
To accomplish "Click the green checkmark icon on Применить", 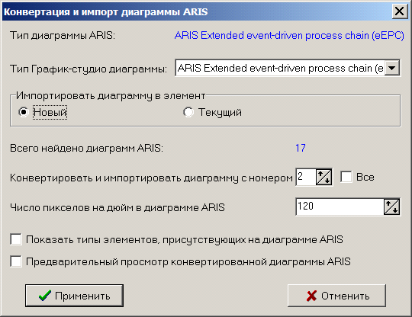I will coord(45,296).
